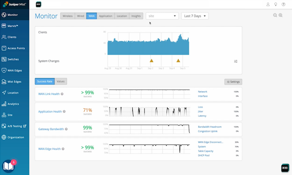Screen dimensions: 292x175
Task: Open the user account icon
Action: pos(268,5)
